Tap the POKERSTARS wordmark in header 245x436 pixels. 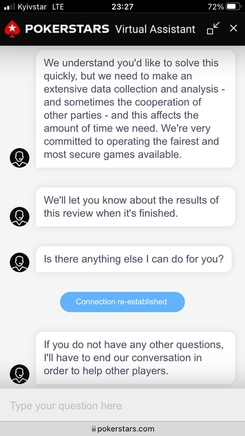point(67,29)
